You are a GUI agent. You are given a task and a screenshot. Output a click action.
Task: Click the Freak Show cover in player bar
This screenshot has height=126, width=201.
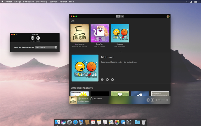73,100
